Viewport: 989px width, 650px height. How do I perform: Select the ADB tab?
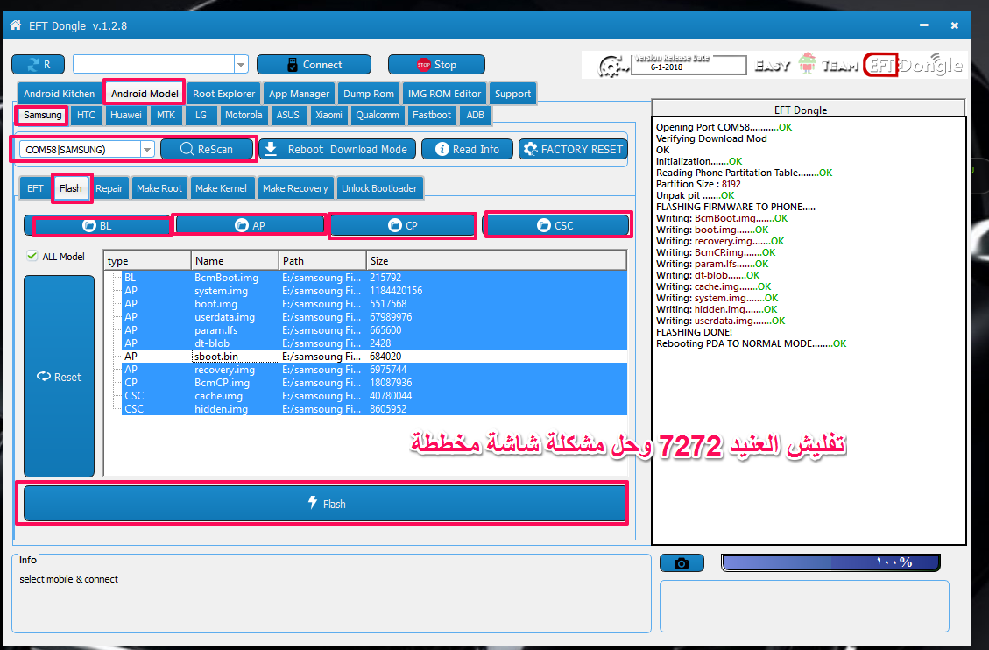point(475,115)
